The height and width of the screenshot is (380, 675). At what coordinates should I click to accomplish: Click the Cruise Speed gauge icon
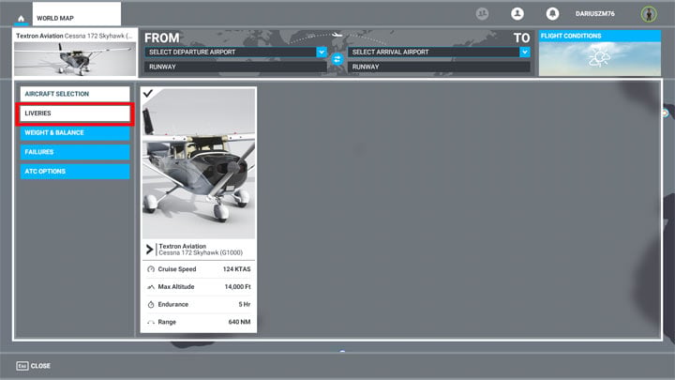[x=152, y=269]
